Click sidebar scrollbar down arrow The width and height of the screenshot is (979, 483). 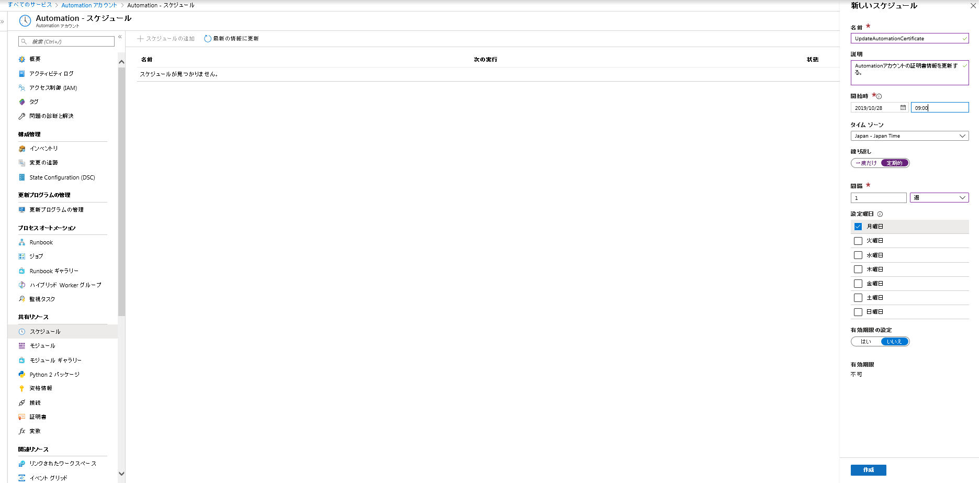(121, 474)
